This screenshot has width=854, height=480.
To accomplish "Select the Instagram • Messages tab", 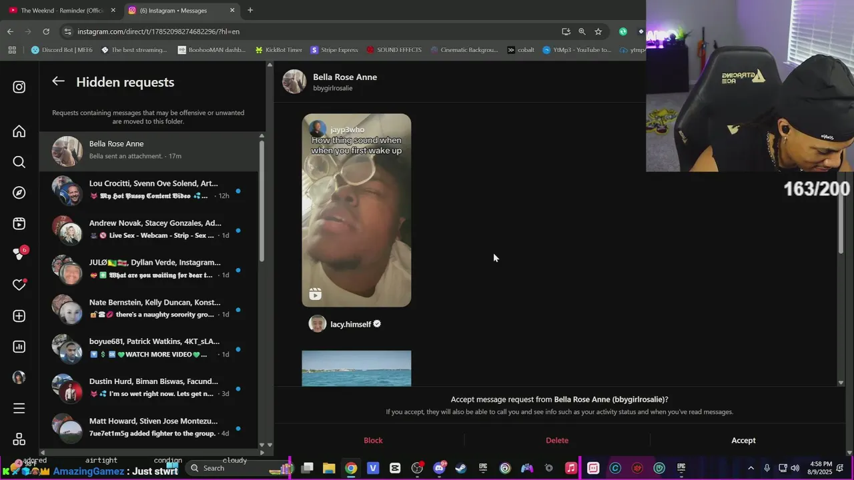I will click(181, 10).
